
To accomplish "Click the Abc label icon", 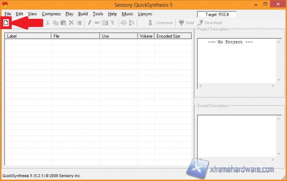I will tap(97, 22).
